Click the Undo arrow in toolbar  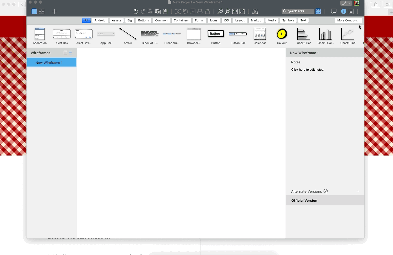click(x=135, y=11)
